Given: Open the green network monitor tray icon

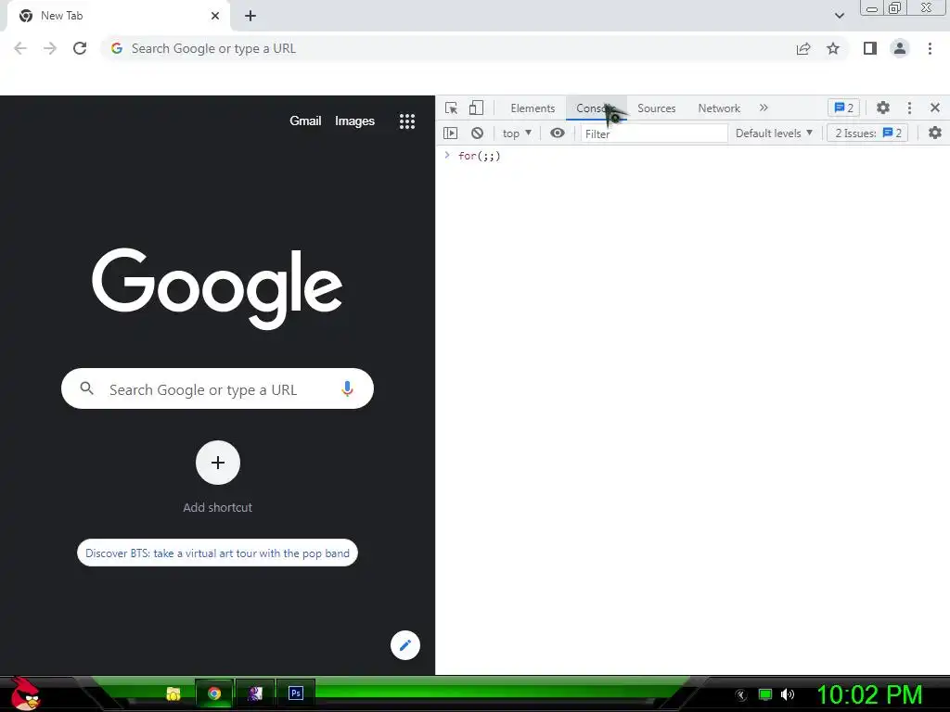Looking at the screenshot, I should click(x=765, y=694).
